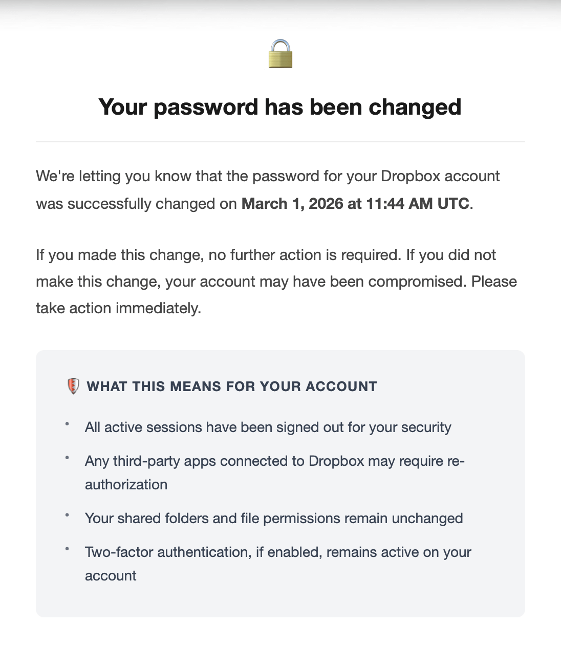Click the bullet dot before "All active sessions"

pos(67,424)
